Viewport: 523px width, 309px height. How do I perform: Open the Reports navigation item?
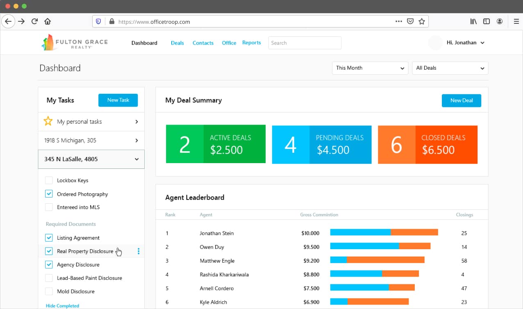pos(252,43)
